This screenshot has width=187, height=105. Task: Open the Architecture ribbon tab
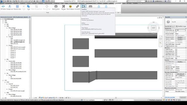click(8, 3)
